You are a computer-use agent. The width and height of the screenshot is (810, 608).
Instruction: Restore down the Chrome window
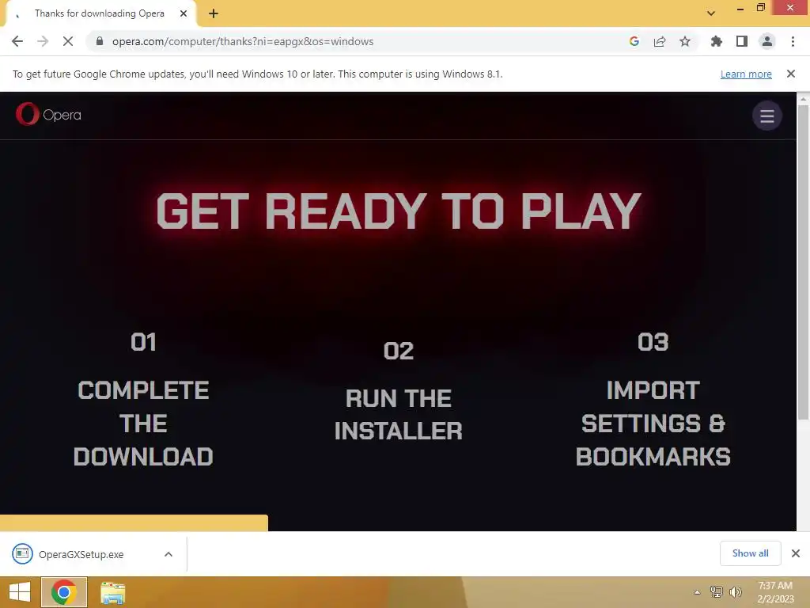tap(760, 8)
